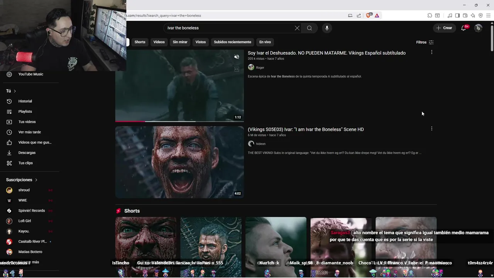Select the Vistos filter chip
The image size is (494, 278).
click(201, 42)
